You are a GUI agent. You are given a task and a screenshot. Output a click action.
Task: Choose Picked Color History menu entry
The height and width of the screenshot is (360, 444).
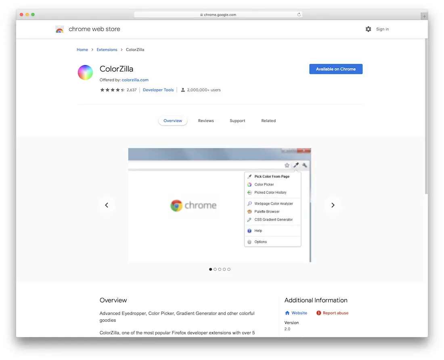coord(272,192)
